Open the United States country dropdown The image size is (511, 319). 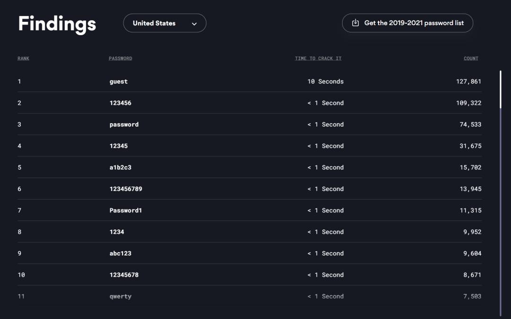pyautogui.click(x=164, y=23)
